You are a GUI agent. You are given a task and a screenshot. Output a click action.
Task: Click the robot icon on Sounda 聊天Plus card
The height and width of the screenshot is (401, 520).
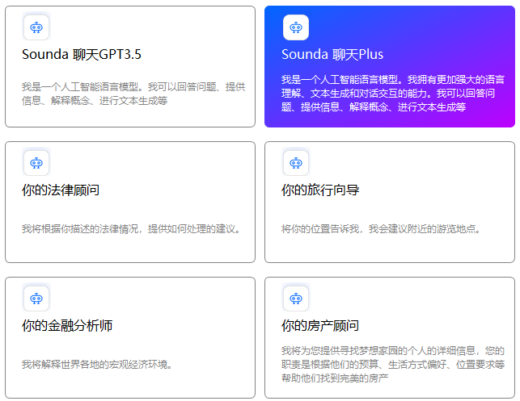[296, 27]
